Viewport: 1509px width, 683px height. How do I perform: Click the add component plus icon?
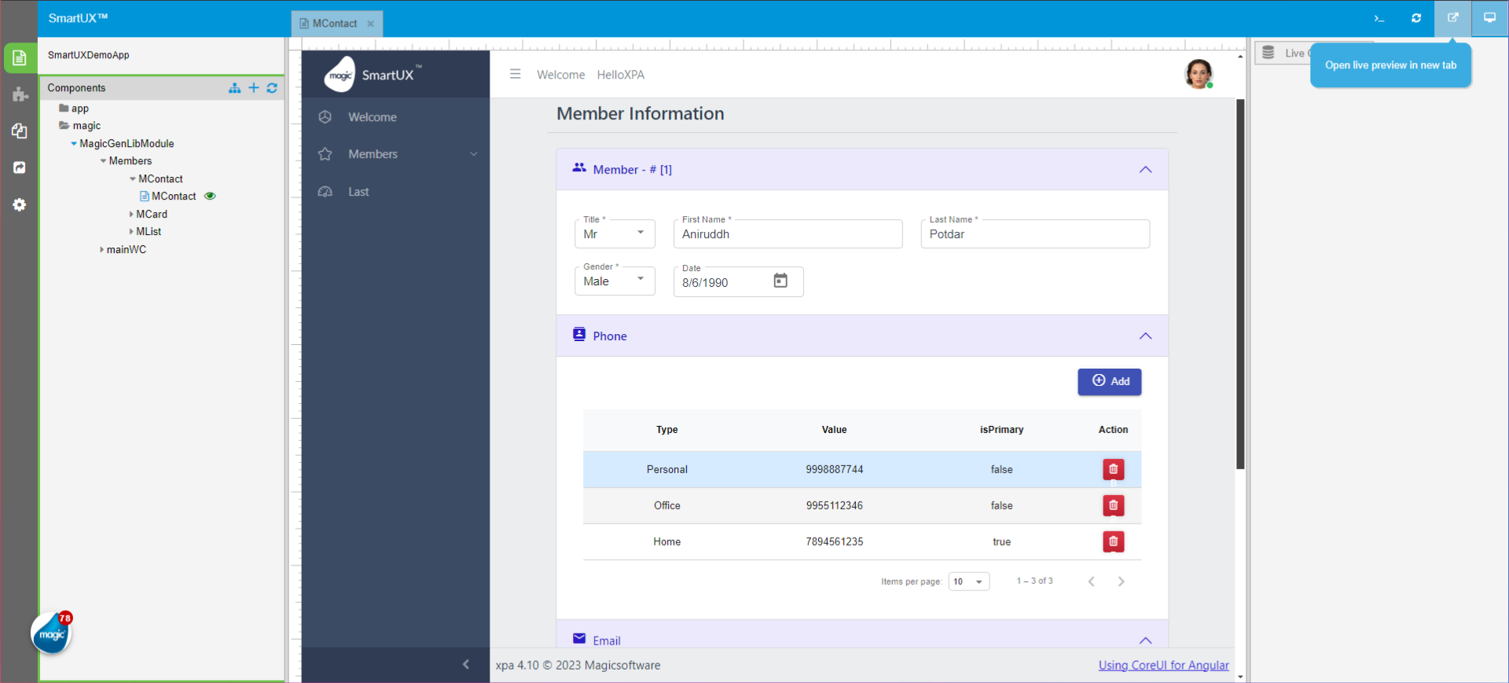(253, 88)
